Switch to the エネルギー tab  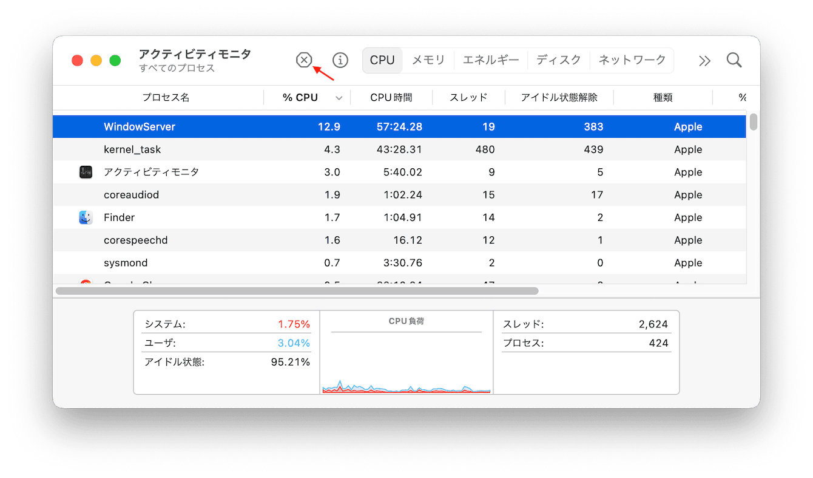tap(491, 60)
